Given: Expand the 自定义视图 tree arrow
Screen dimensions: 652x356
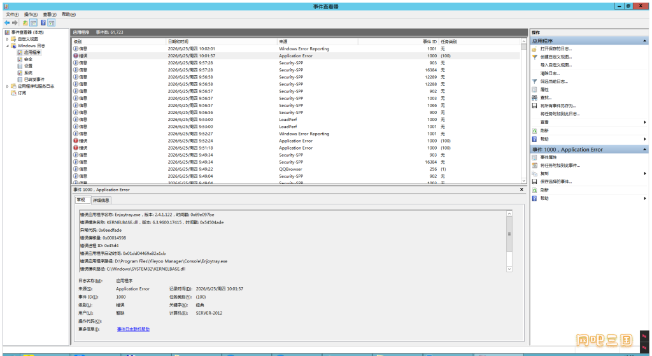Looking at the screenshot, I should (x=8, y=39).
